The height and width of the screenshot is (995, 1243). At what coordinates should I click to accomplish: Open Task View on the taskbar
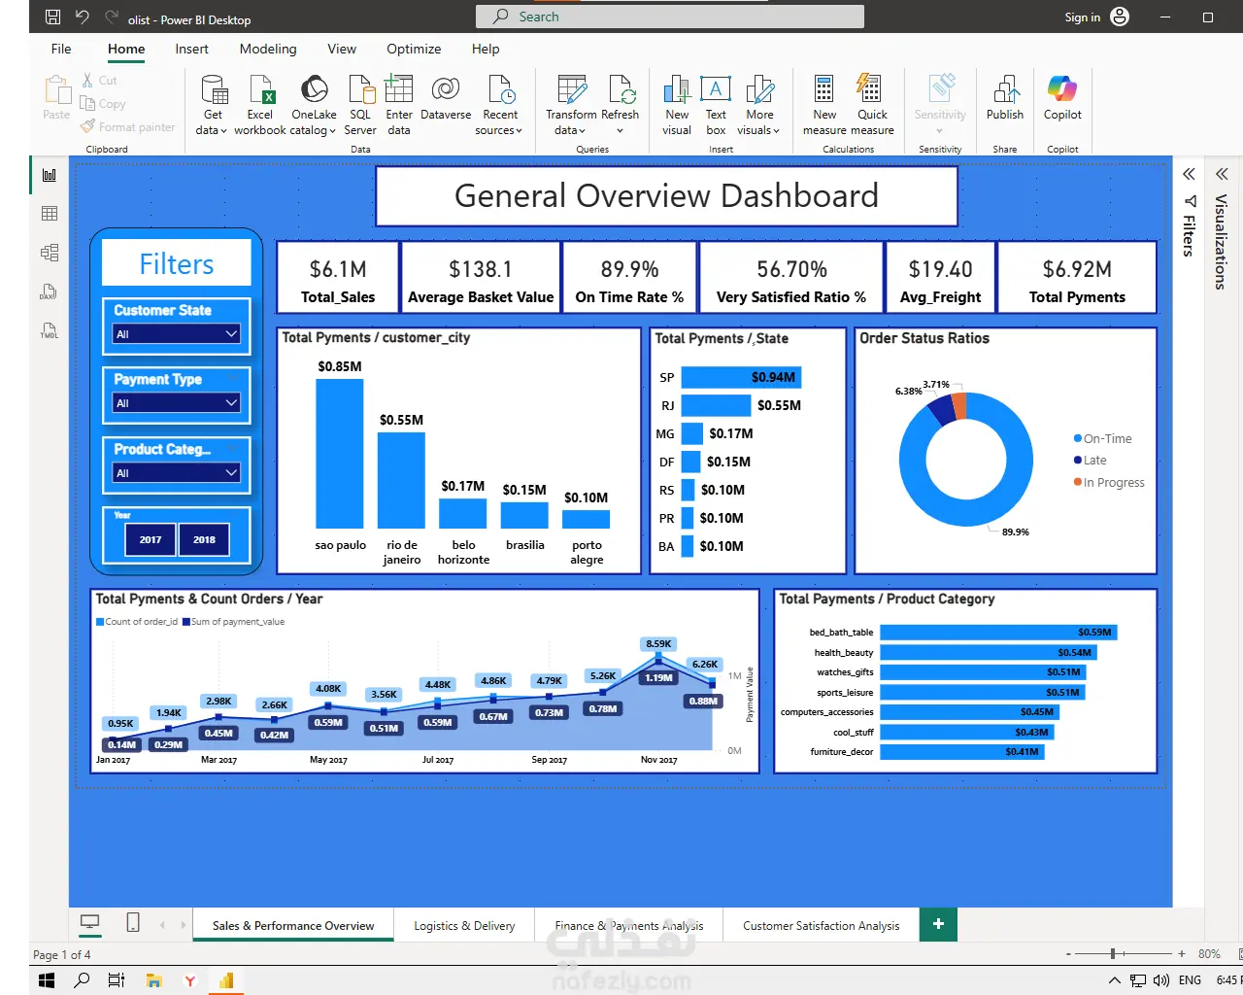click(x=117, y=980)
